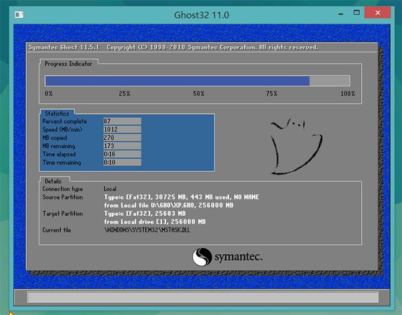The width and height of the screenshot is (402, 315).
Task: Click the MB copied value 270
Action: [122, 138]
